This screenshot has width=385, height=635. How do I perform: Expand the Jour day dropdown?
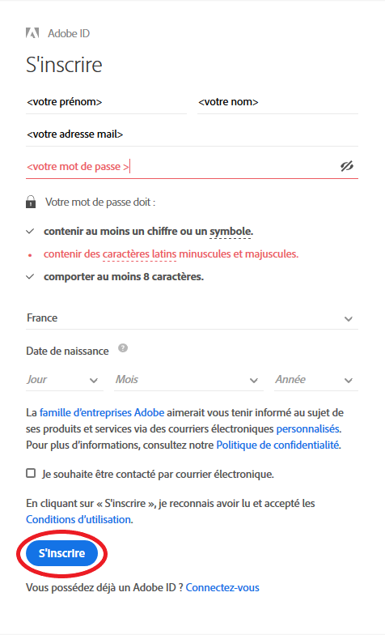click(65, 379)
